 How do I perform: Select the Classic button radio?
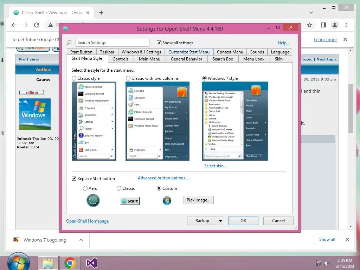pos(119,188)
